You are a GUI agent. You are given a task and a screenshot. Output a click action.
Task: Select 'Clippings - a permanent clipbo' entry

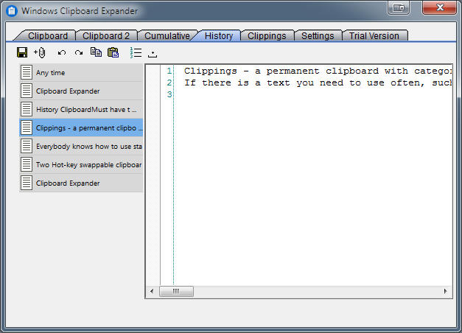81,128
